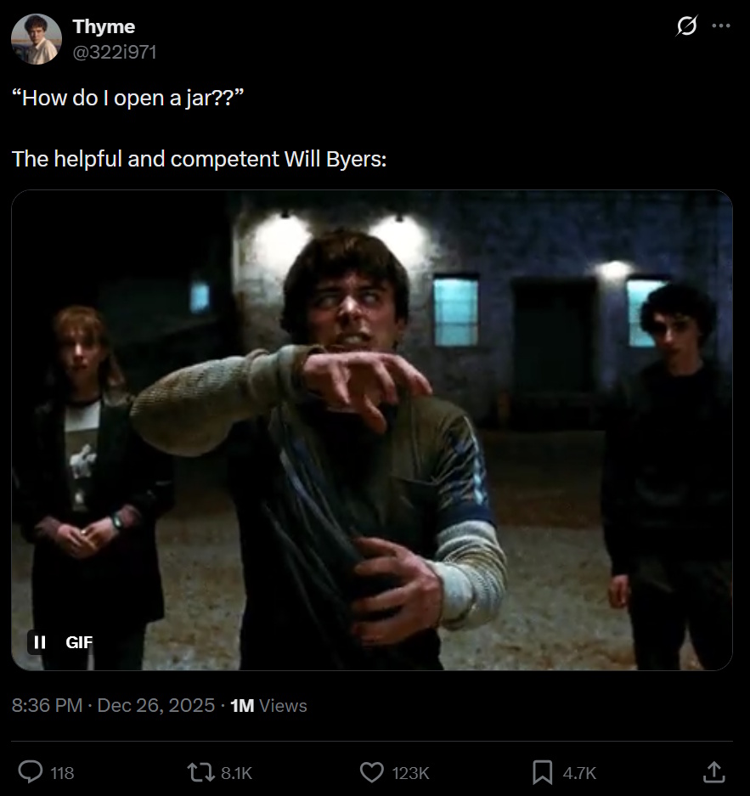Screen dimensions: 750x796
Task: Click the GIF label badge
Action: tap(79, 642)
